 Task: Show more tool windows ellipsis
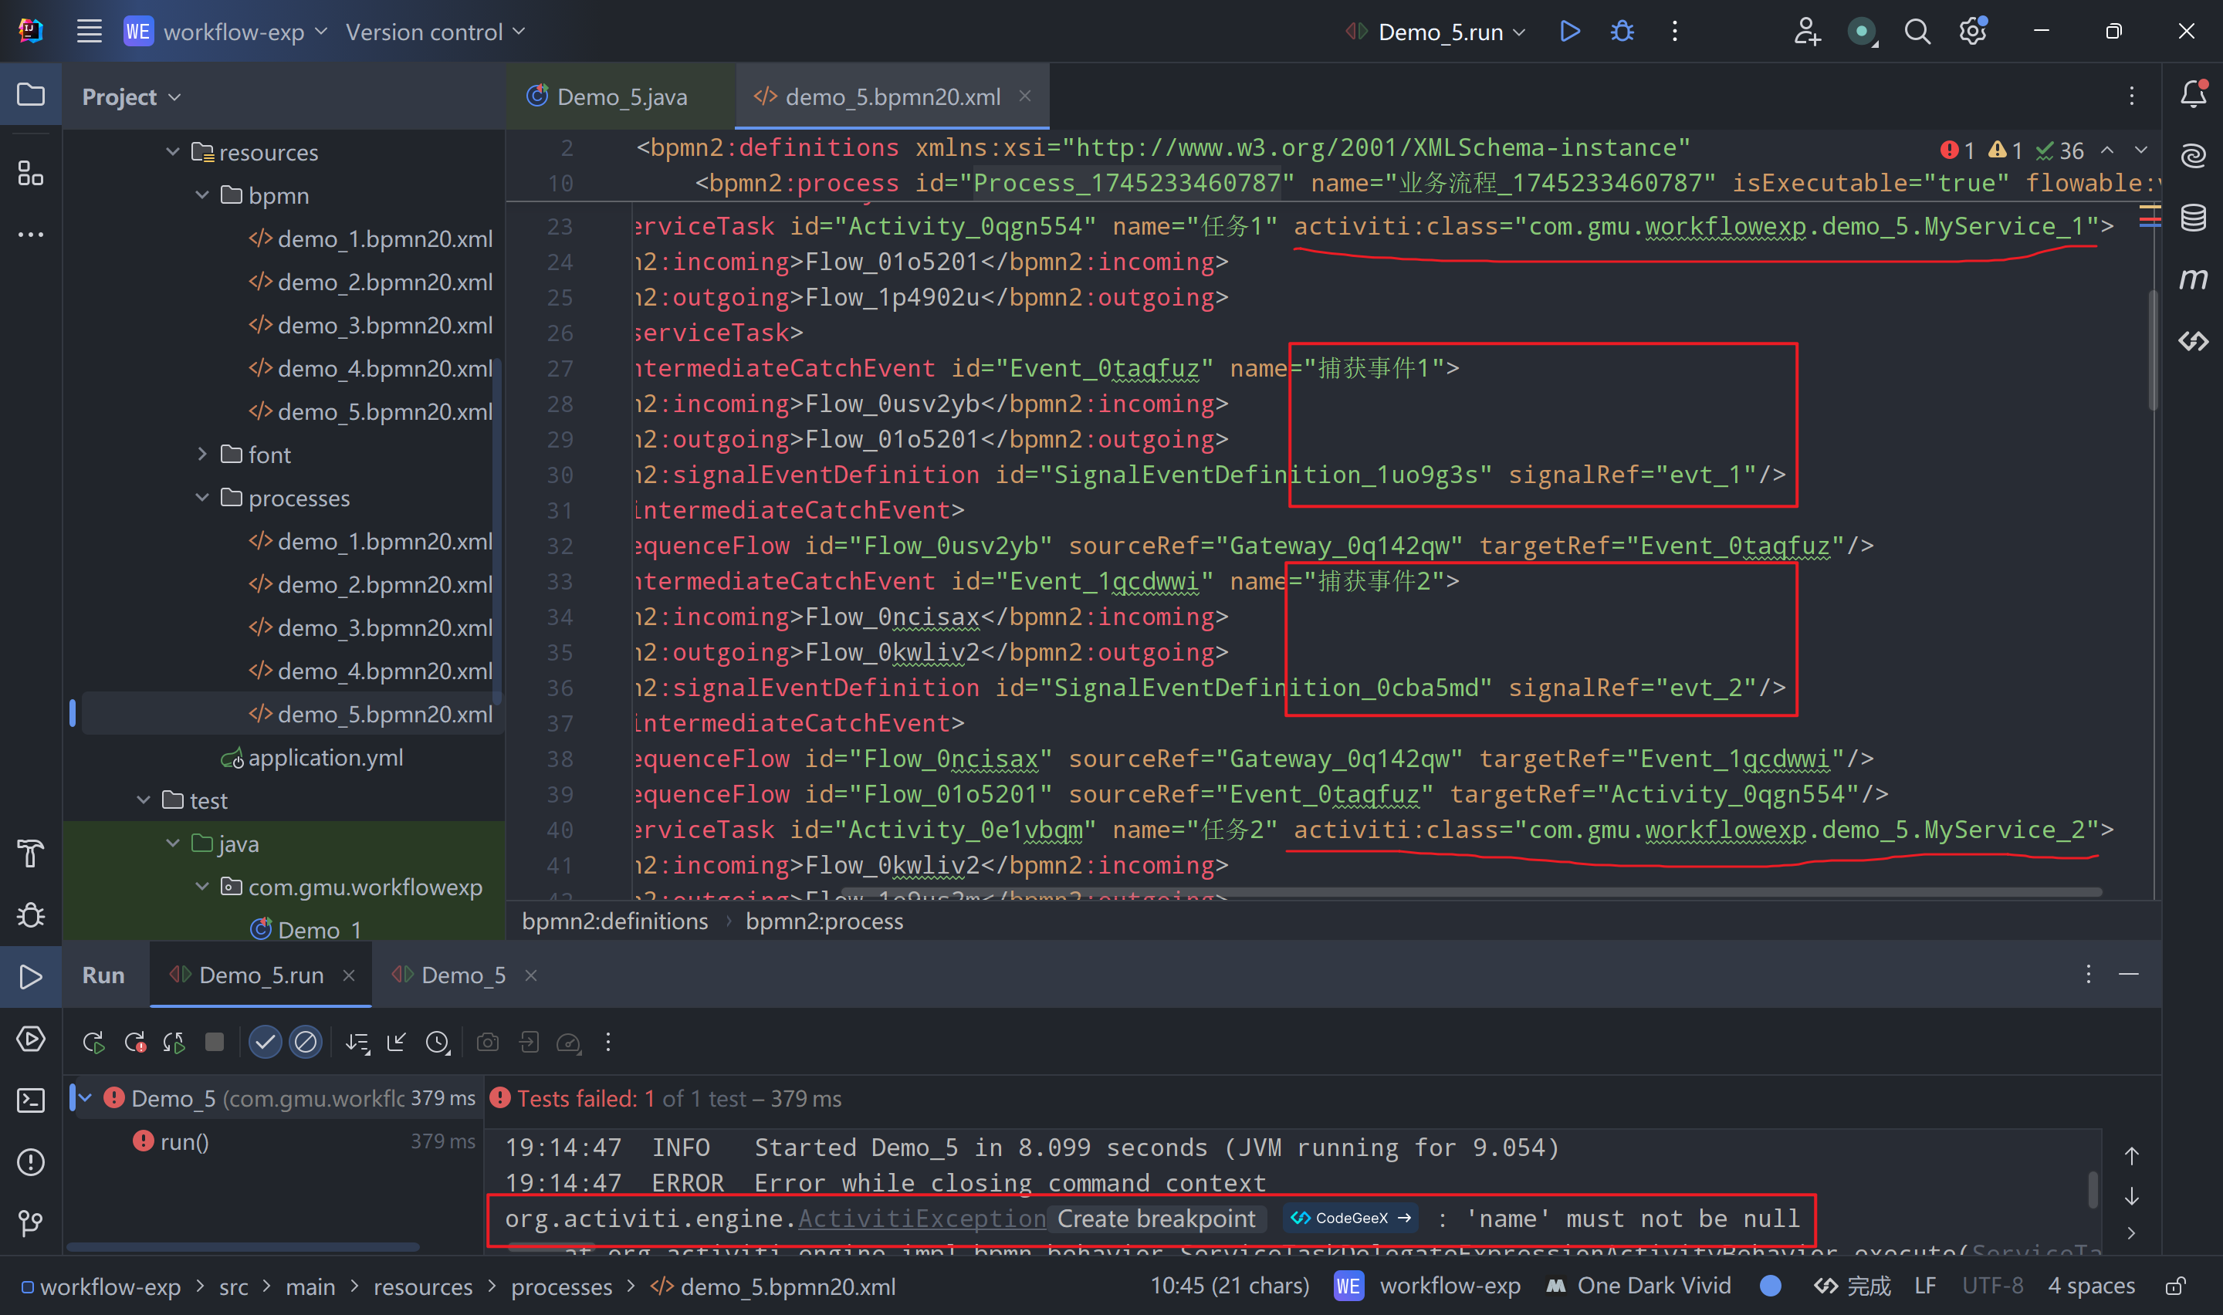(x=31, y=235)
